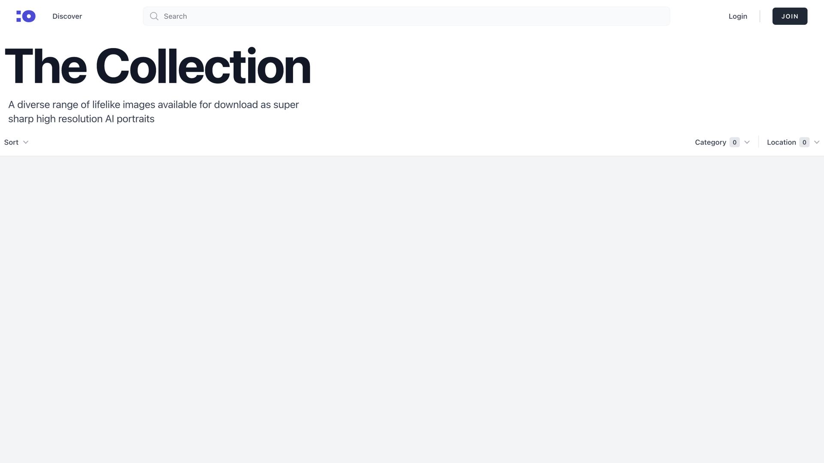The height and width of the screenshot is (463, 824).
Task: Click the white header bar left of Search
Action: (x=112, y=16)
